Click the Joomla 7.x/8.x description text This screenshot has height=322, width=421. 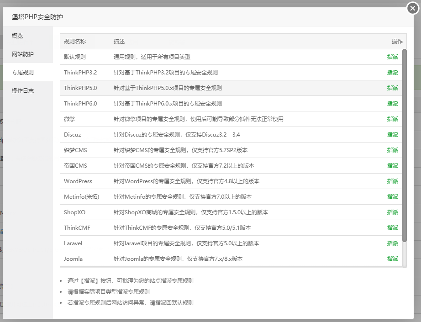tap(178, 259)
